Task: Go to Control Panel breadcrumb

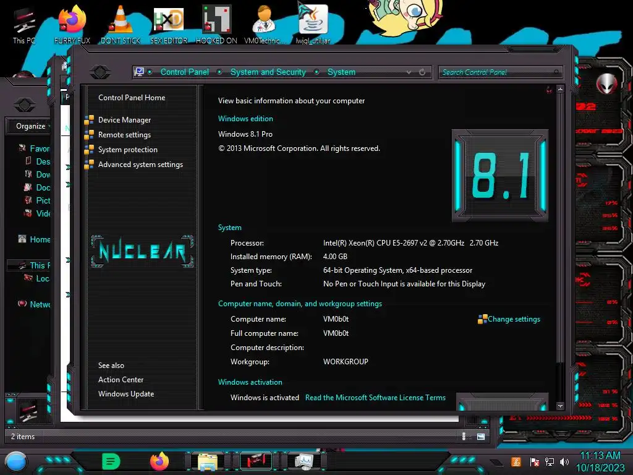Action: pos(184,72)
